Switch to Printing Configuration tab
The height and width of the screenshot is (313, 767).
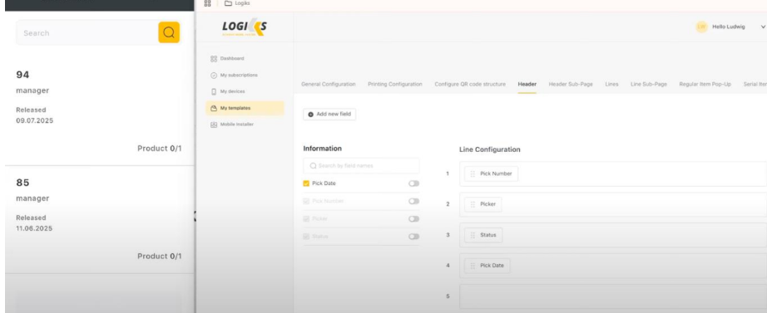pos(395,85)
